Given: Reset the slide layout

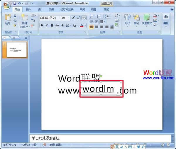Looking at the screenshot, I should [33, 21].
